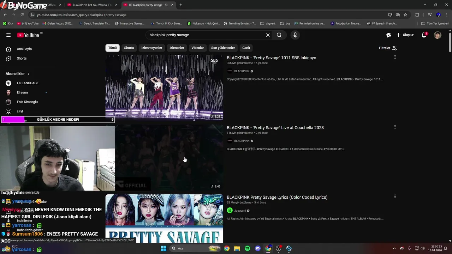452x254 pixels.
Task: Go back with browser back arrow
Action: (x=5, y=15)
